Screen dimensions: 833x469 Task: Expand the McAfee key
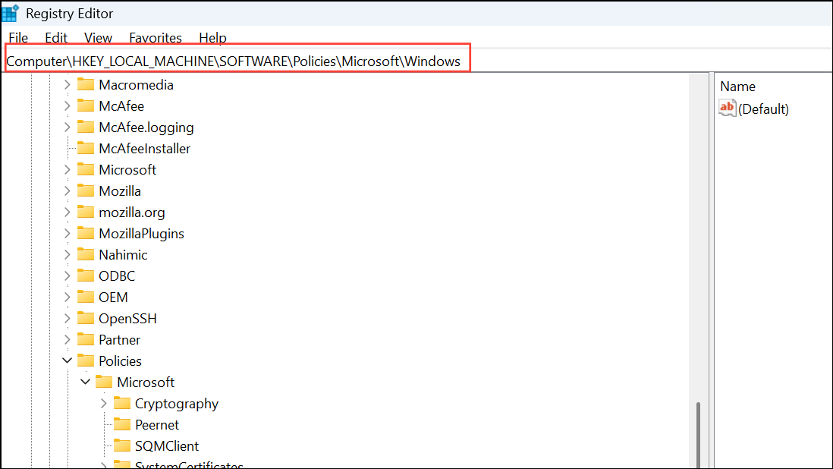[x=67, y=105]
